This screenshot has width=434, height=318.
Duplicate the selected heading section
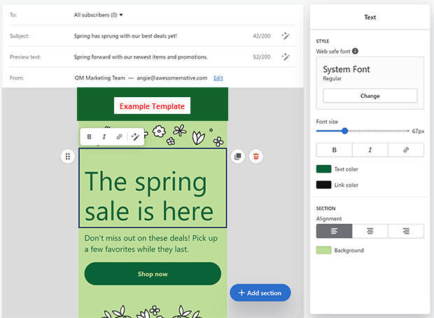coord(238,157)
